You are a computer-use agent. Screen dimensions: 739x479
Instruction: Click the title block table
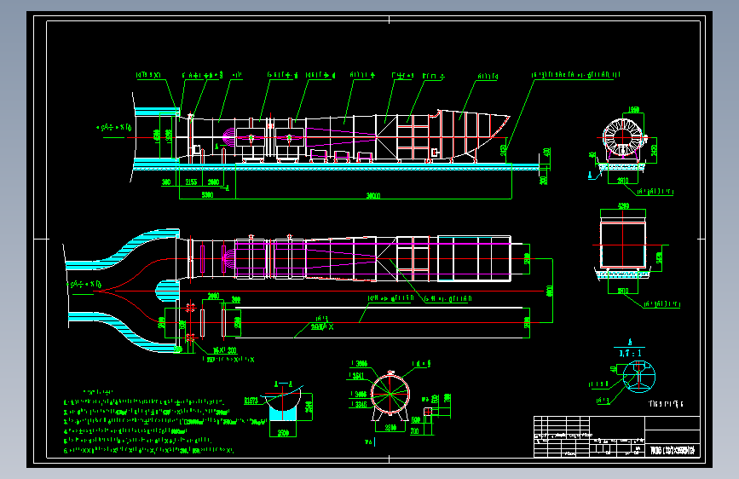click(616, 436)
